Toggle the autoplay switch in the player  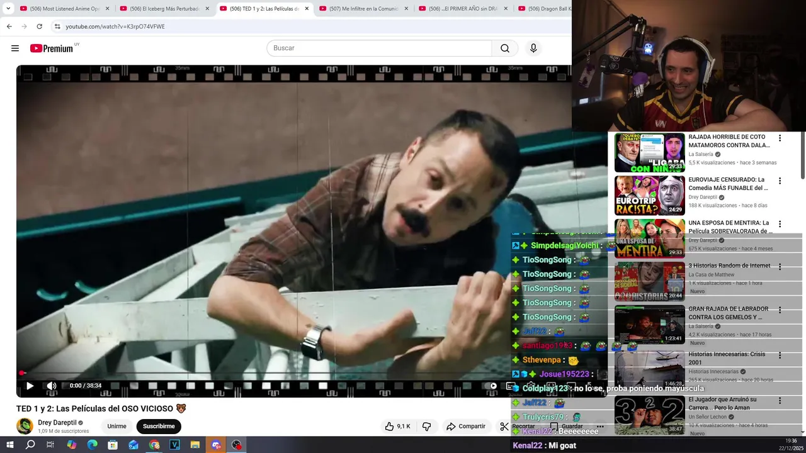491,386
